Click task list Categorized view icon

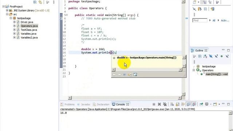click(205, 2)
